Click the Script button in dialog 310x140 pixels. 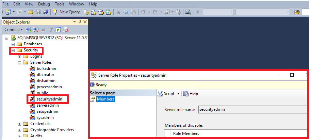point(166,94)
